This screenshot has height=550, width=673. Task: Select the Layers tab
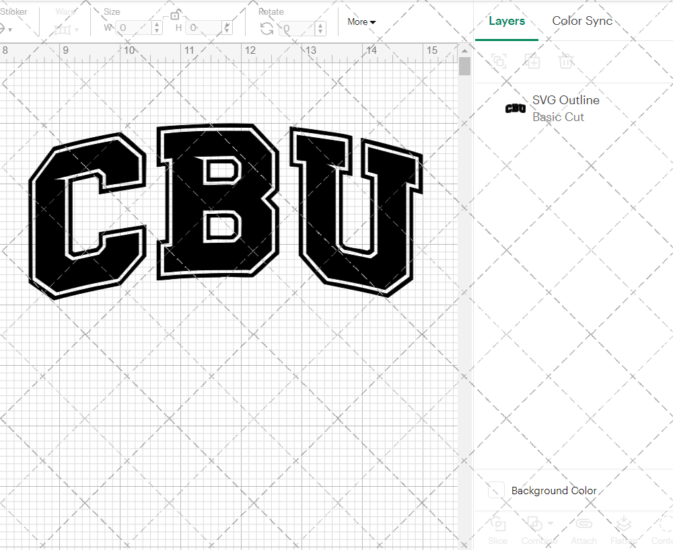pyautogui.click(x=507, y=21)
